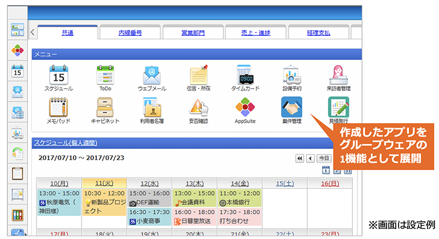The image size is (439, 239).
Task: Click the empty 16(日) schedule cell
Action: (330, 208)
